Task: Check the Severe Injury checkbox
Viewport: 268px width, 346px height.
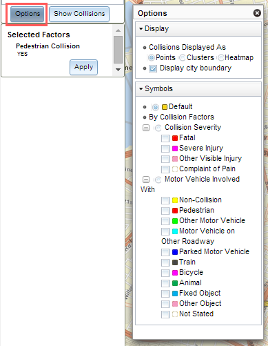Action: coord(165,148)
